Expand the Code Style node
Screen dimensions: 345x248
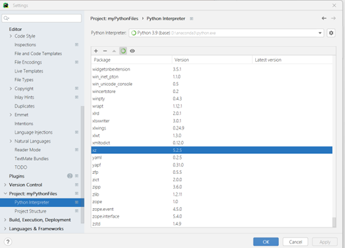pyautogui.click(x=11, y=36)
